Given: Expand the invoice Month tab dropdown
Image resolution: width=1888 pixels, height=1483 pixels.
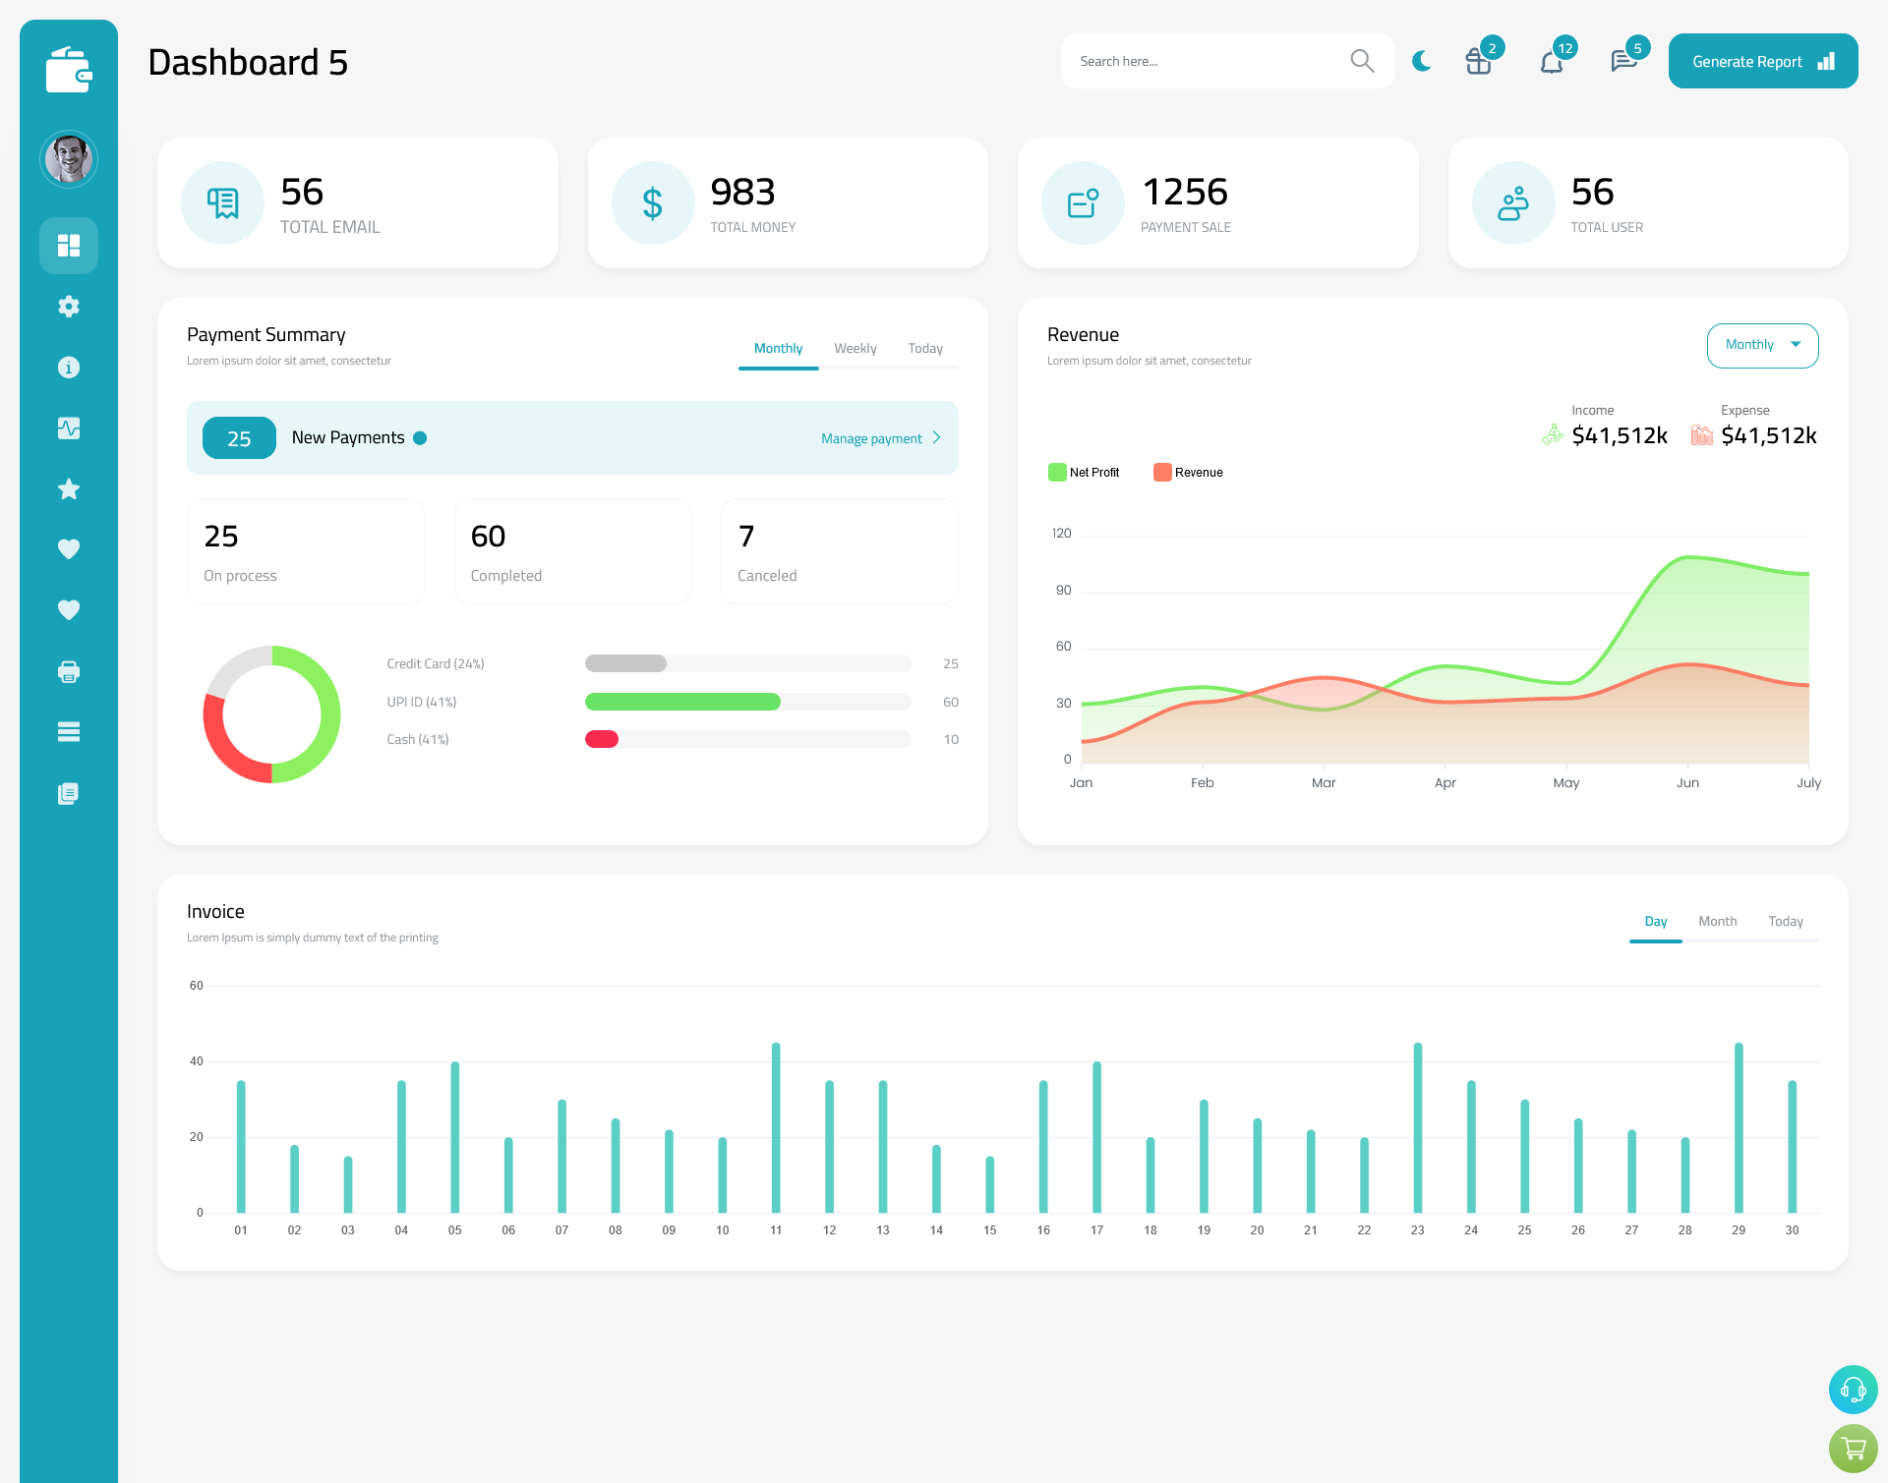Looking at the screenshot, I should click(1716, 921).
